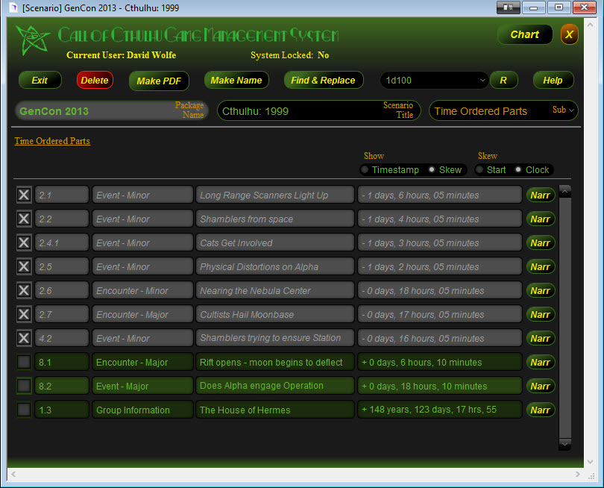Click Narr for Rift opens row

tap(541, 363)
